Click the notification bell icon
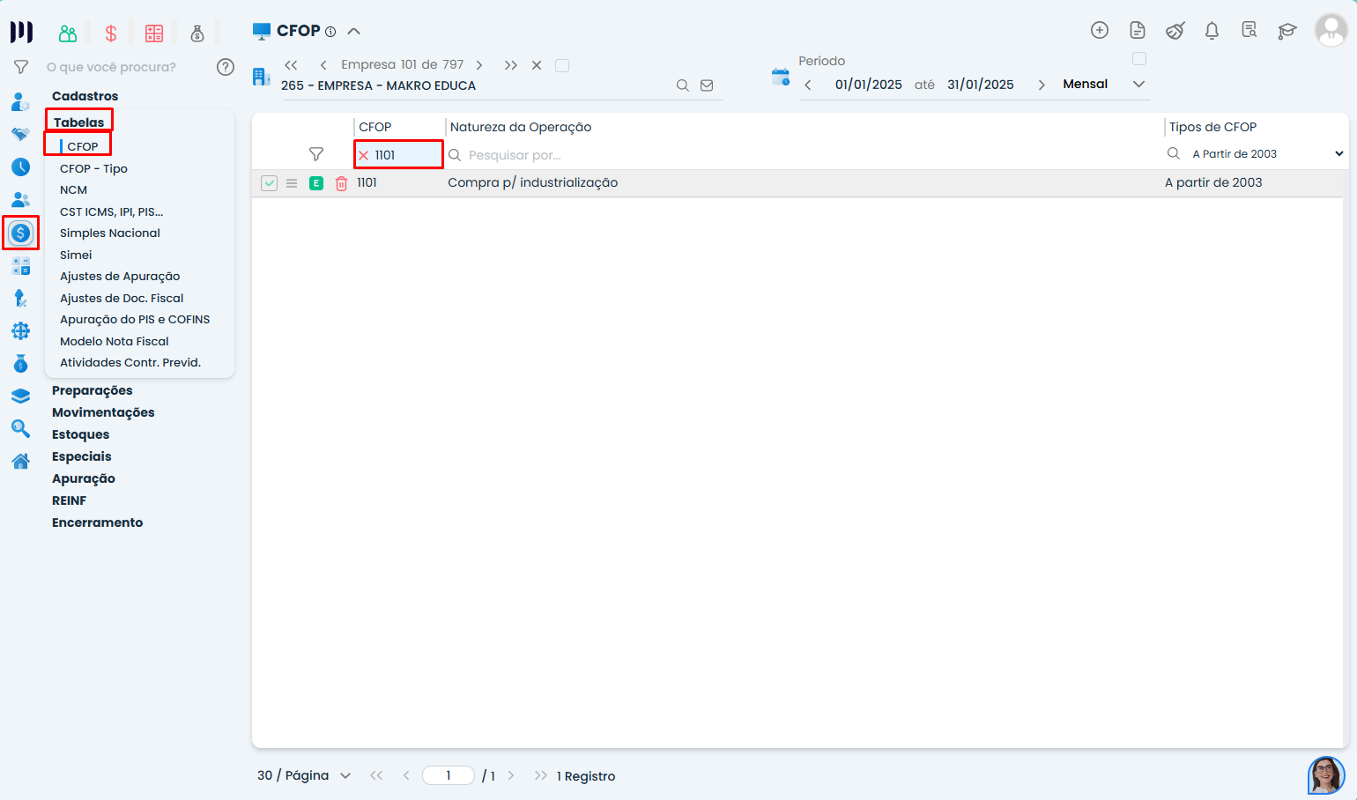Screen dimensions: 1357x800 [x=1212, y=31]
